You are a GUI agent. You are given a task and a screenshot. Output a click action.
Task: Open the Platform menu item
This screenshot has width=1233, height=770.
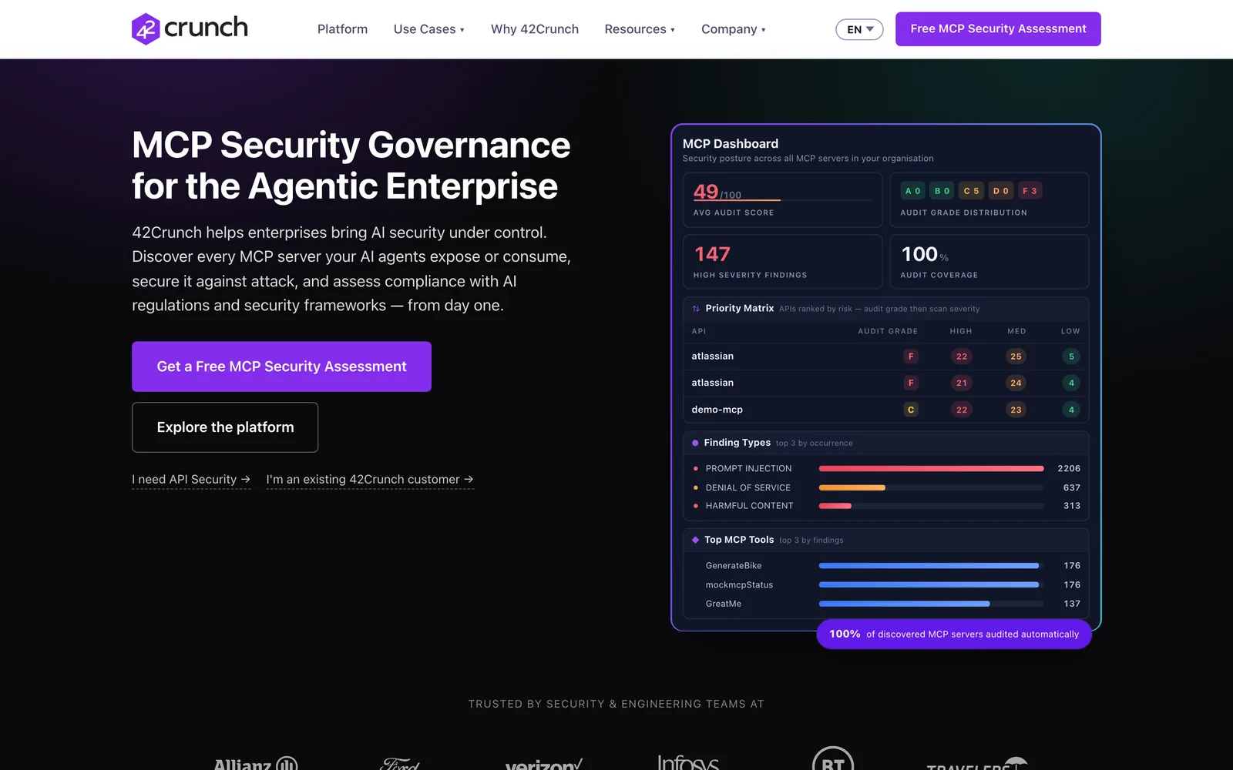342,29
